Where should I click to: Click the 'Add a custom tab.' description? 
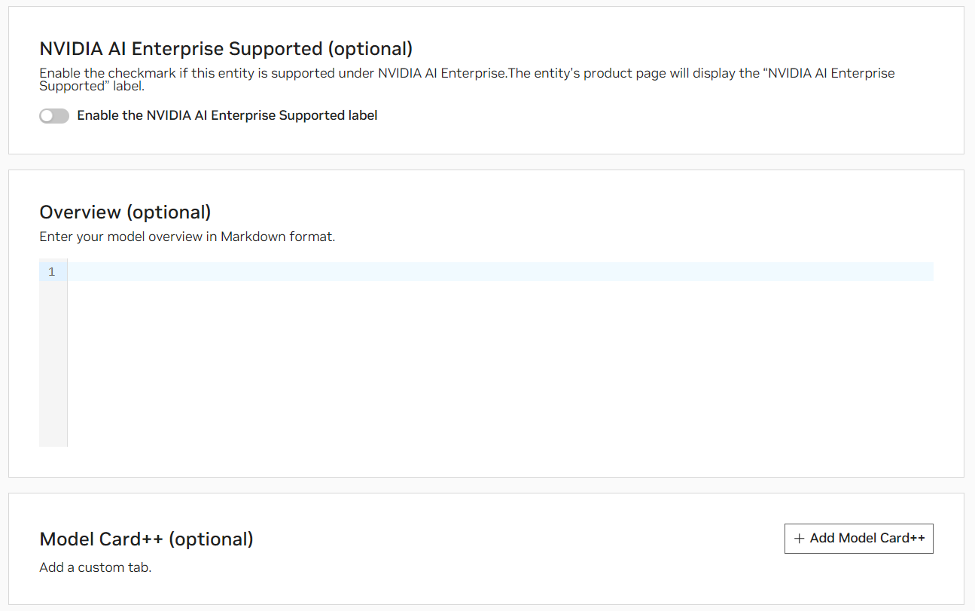(x=95, y=567)
